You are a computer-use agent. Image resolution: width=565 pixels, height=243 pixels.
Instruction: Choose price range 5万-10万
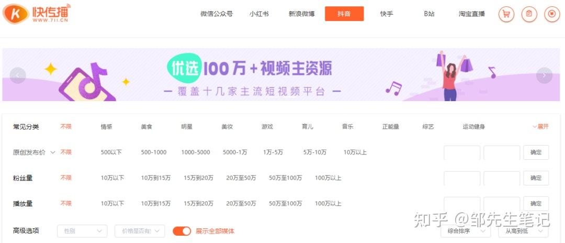pyautogui.click(x=315, y=152)
